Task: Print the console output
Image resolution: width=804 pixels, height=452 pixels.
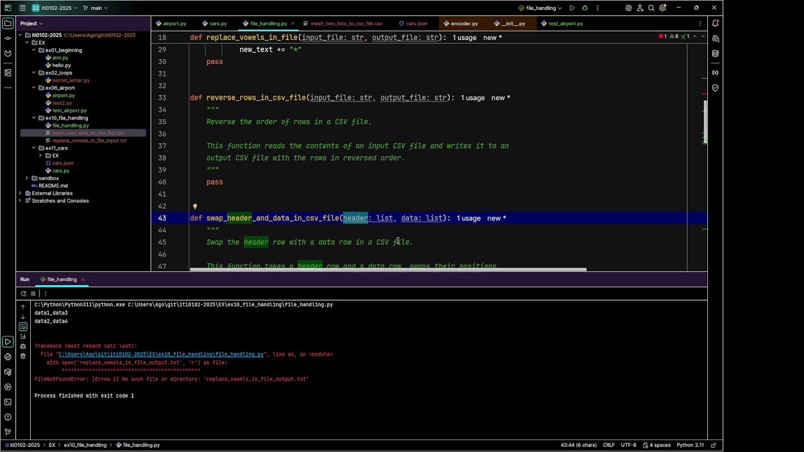Action: click(23, 347)
